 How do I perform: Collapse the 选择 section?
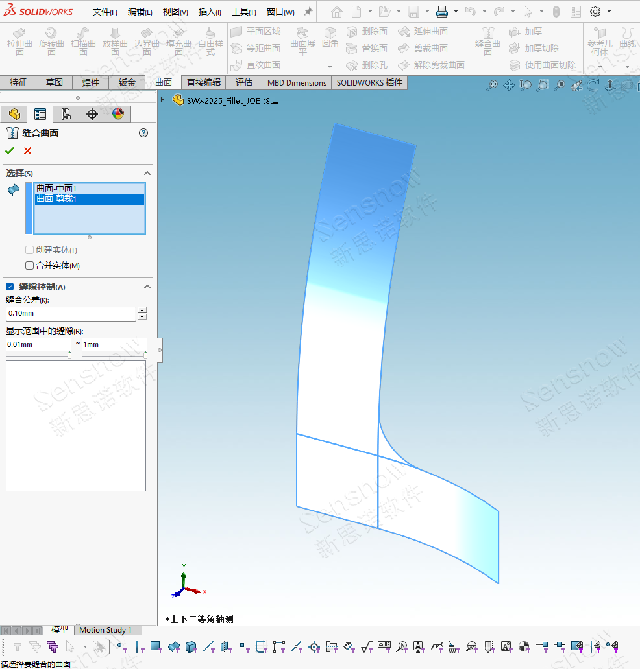(x=147, y=173)
